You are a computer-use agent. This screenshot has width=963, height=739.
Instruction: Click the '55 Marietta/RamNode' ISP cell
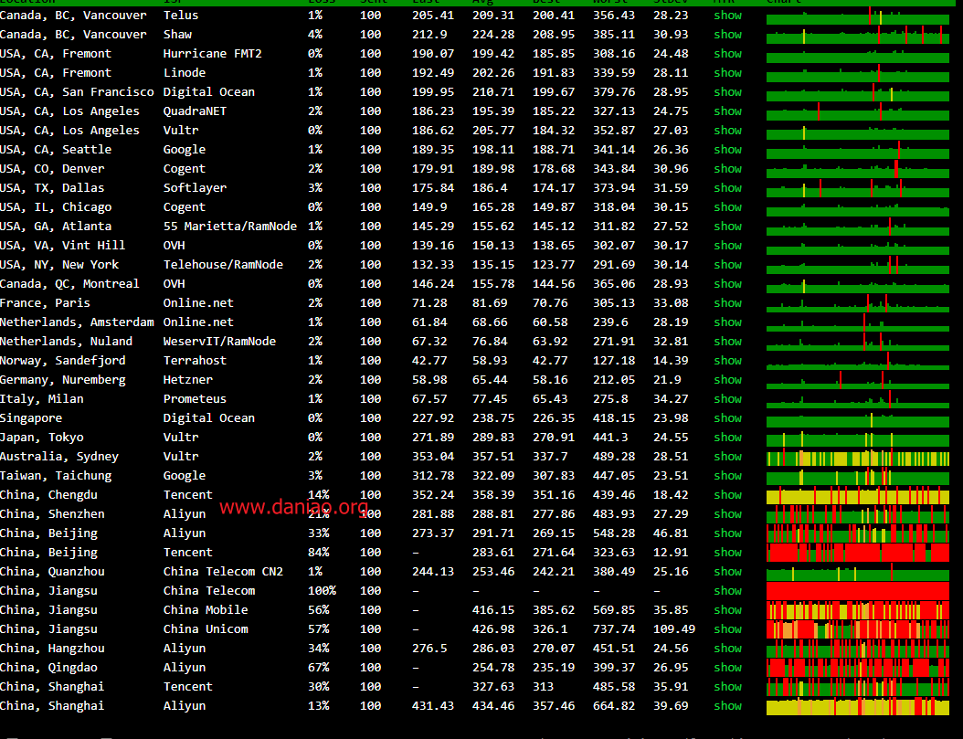coord(230,226)
